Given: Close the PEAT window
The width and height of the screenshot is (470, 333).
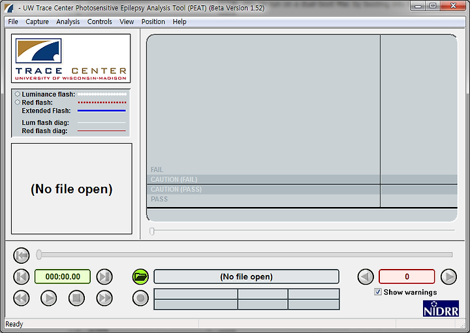Looking at the screenshot, I should click(453, 6).
